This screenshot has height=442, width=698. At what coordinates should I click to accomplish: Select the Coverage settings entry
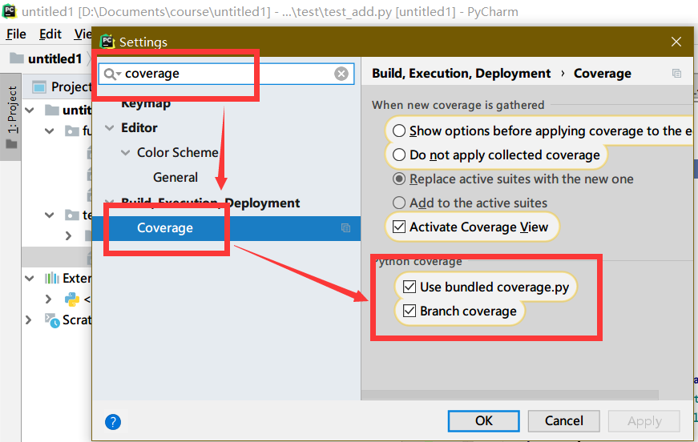click(226, 228)
